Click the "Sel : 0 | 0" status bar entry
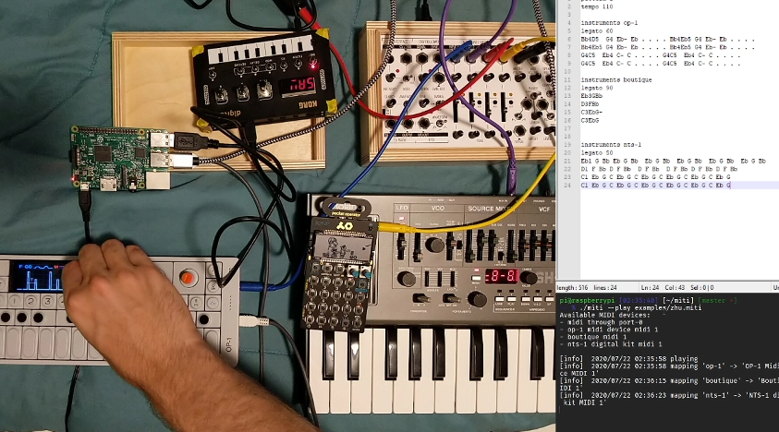The image size is (779, 432). pos(702,287)
